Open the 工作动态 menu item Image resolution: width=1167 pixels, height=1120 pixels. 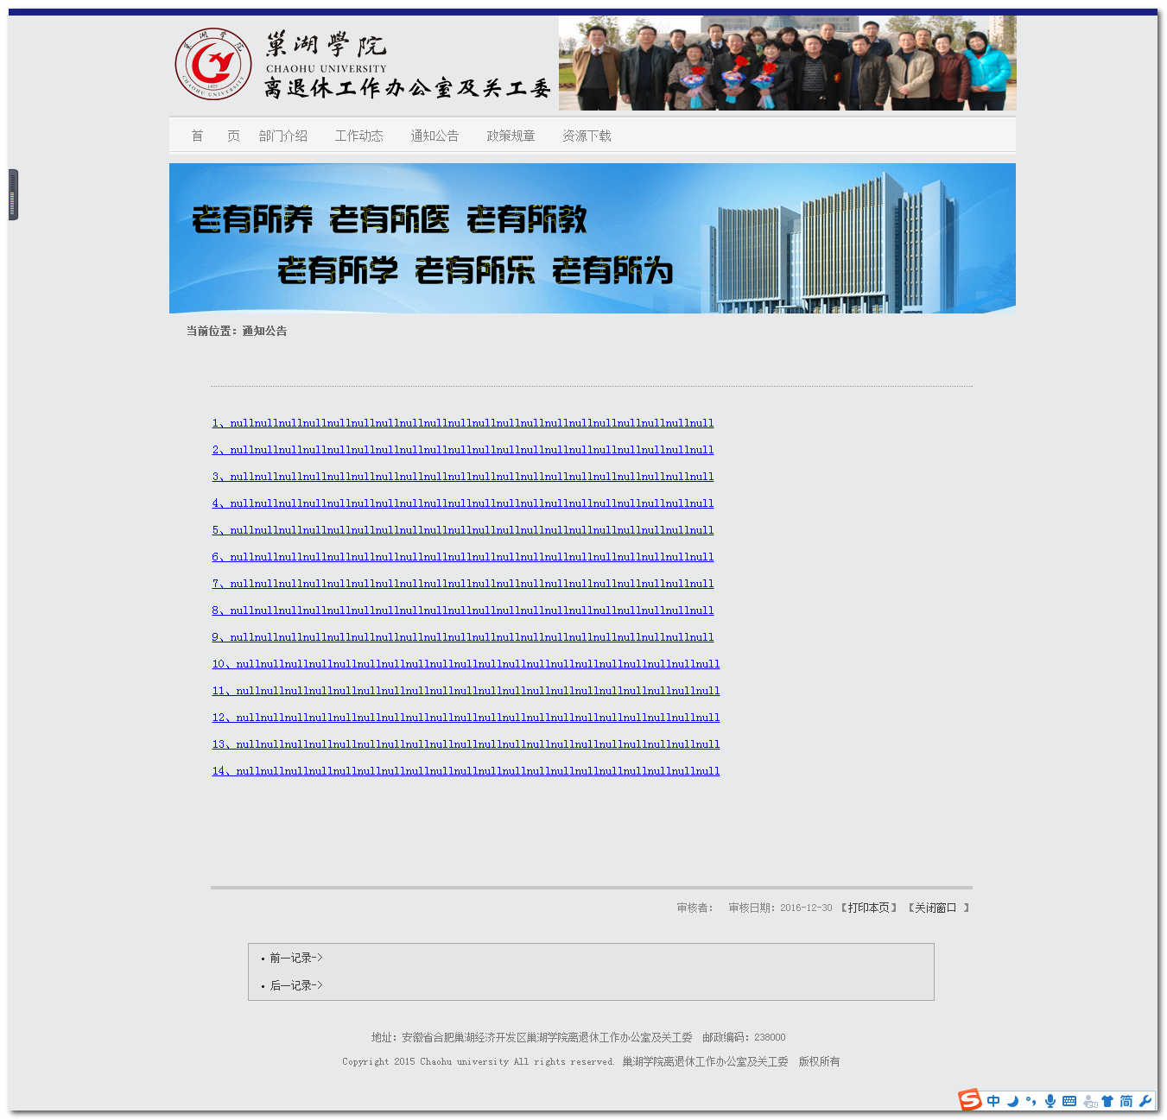[359, 136]
